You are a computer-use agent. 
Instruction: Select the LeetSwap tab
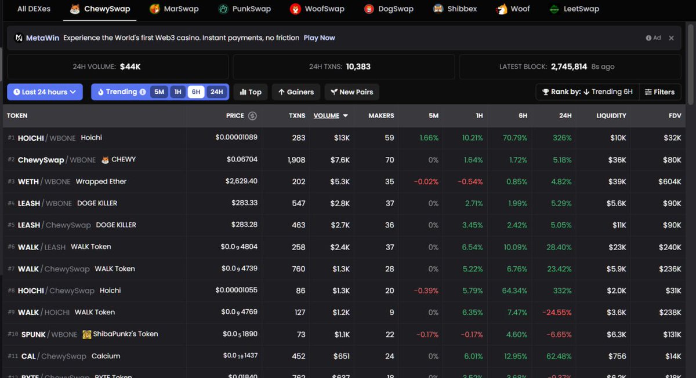coord(574,9)
